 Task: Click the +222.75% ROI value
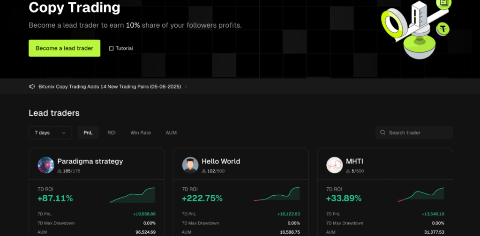point(202,199)
